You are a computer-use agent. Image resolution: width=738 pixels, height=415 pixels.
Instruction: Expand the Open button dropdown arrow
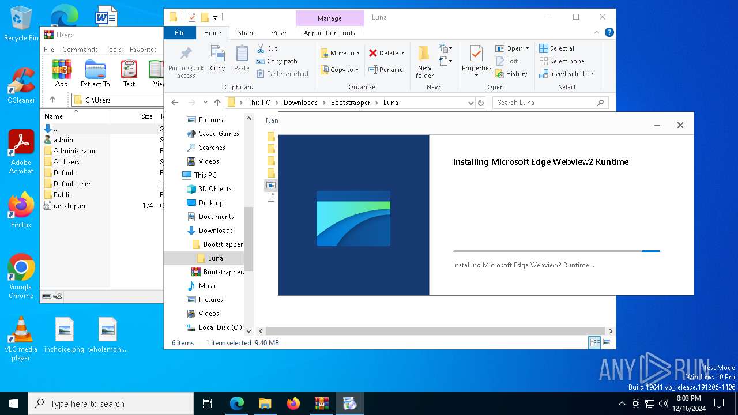click(527, 48)
